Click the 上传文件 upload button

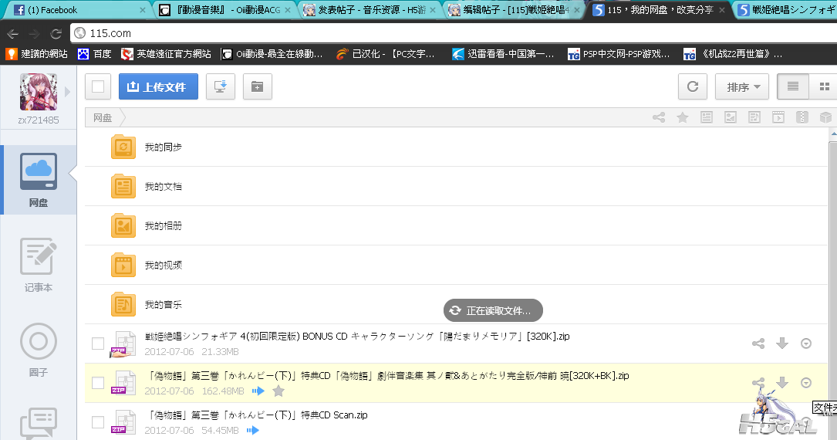click(x=158, y=87)
